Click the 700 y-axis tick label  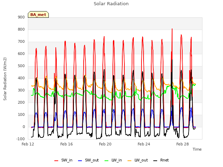(x=21, y=42)
